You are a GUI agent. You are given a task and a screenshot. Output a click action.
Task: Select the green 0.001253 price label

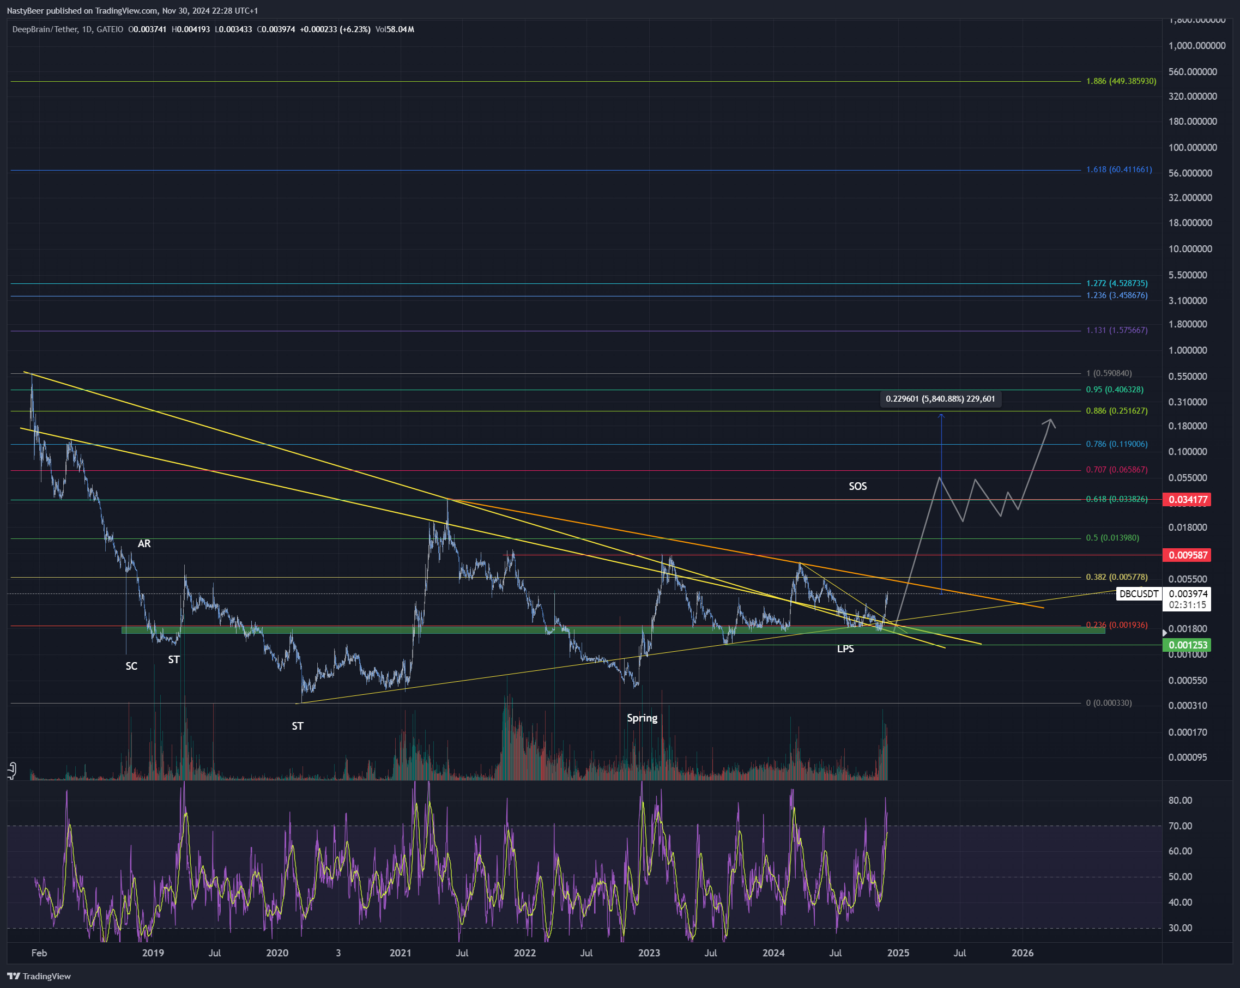(1187, 645)
